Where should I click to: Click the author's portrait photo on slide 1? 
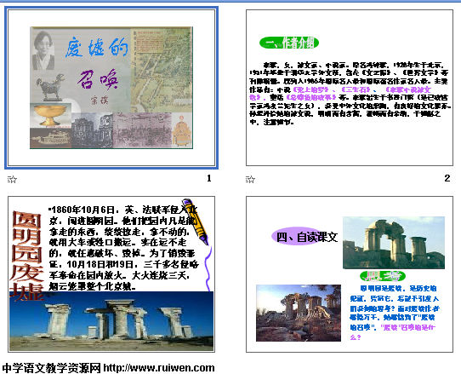coord(43,50)
